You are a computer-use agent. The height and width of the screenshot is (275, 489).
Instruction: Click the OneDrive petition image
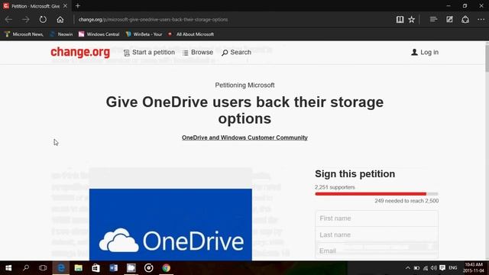pyautogui.click(x=170, y=225)
